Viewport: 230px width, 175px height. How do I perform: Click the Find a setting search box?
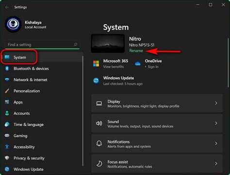pyautogui.click(x=42, y=45)
